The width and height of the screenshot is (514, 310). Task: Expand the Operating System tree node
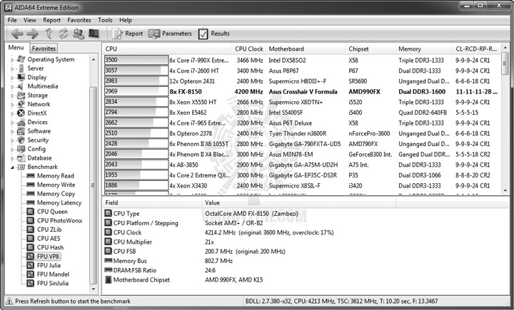pyautogui.click(x=12, y=60)
